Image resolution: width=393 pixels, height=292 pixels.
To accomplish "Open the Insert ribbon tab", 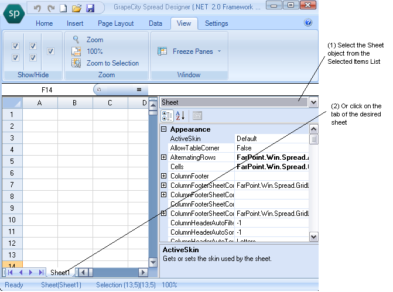I will pyautogui.click(x=75, y=23).
